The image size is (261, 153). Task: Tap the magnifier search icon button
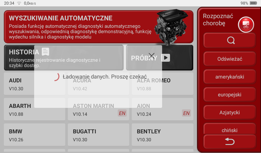pos(229,41)
